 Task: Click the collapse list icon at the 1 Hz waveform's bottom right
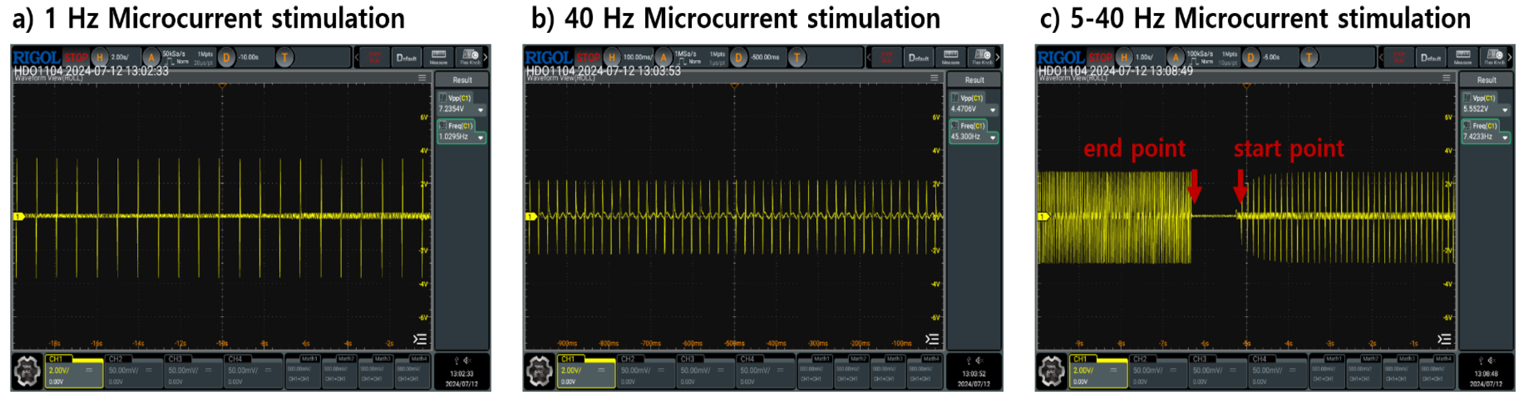[420, 339]
